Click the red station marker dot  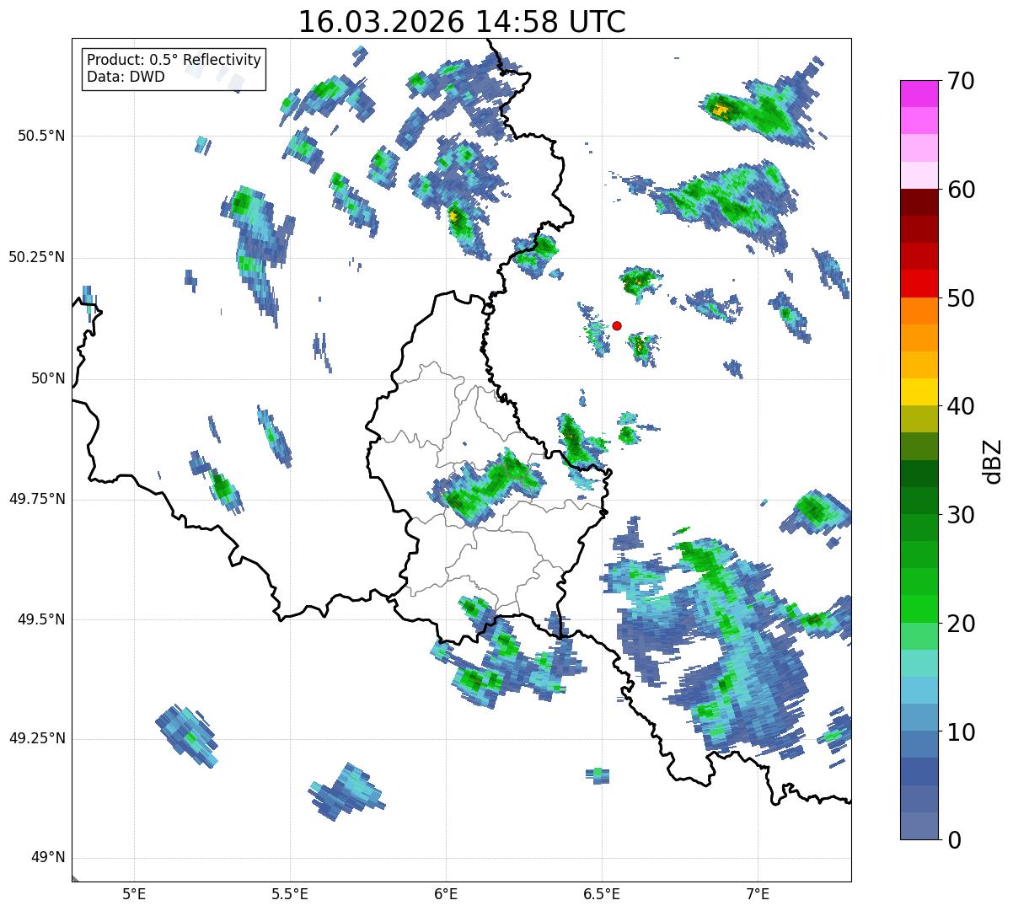tap(617, 325)
